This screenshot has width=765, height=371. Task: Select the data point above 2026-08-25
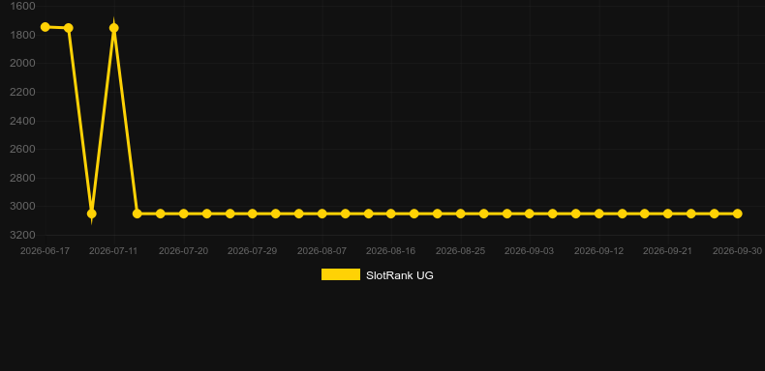tap(461, 214)
